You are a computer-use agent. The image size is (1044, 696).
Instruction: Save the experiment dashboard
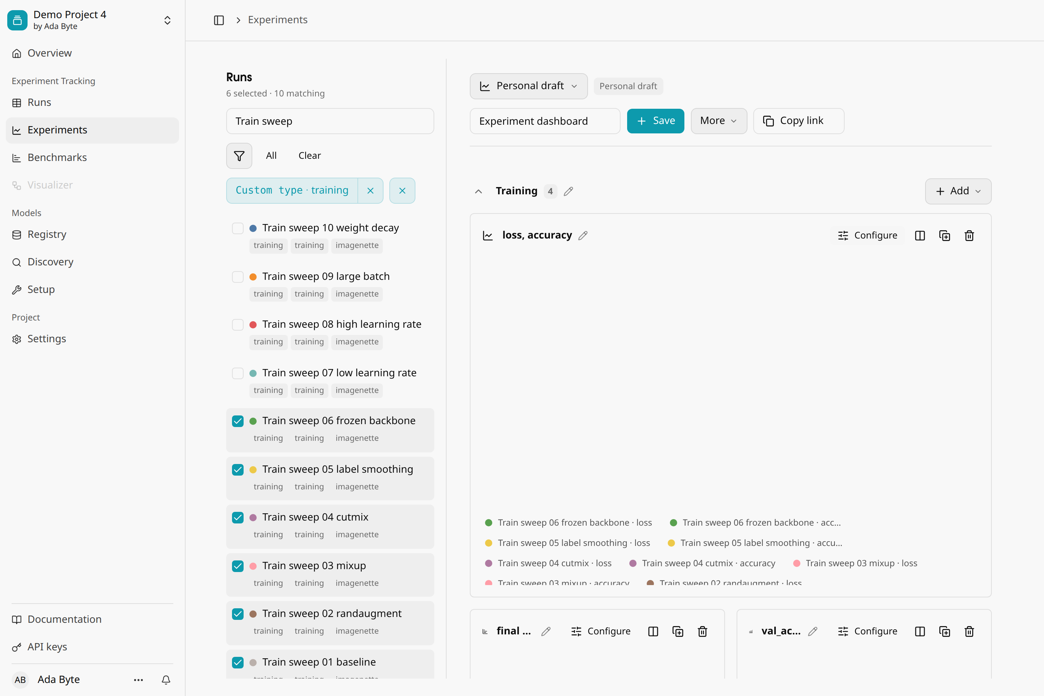click(x=655, y=121)
